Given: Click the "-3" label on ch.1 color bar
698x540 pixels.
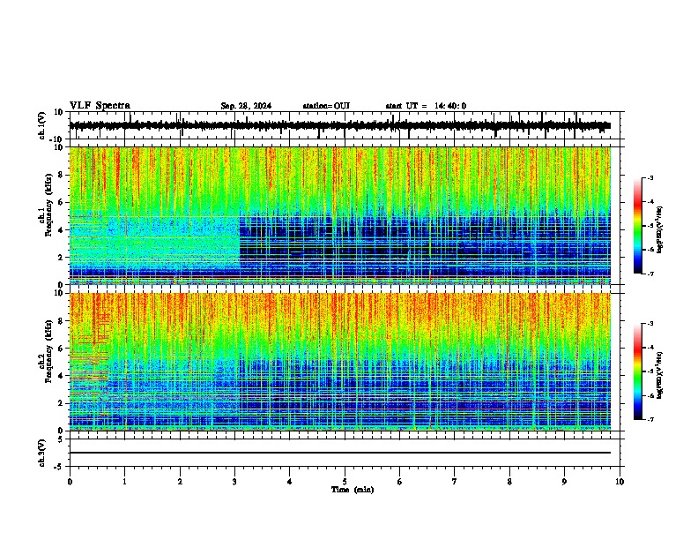Looking at the screenshot, I should (x=650, y=178).
